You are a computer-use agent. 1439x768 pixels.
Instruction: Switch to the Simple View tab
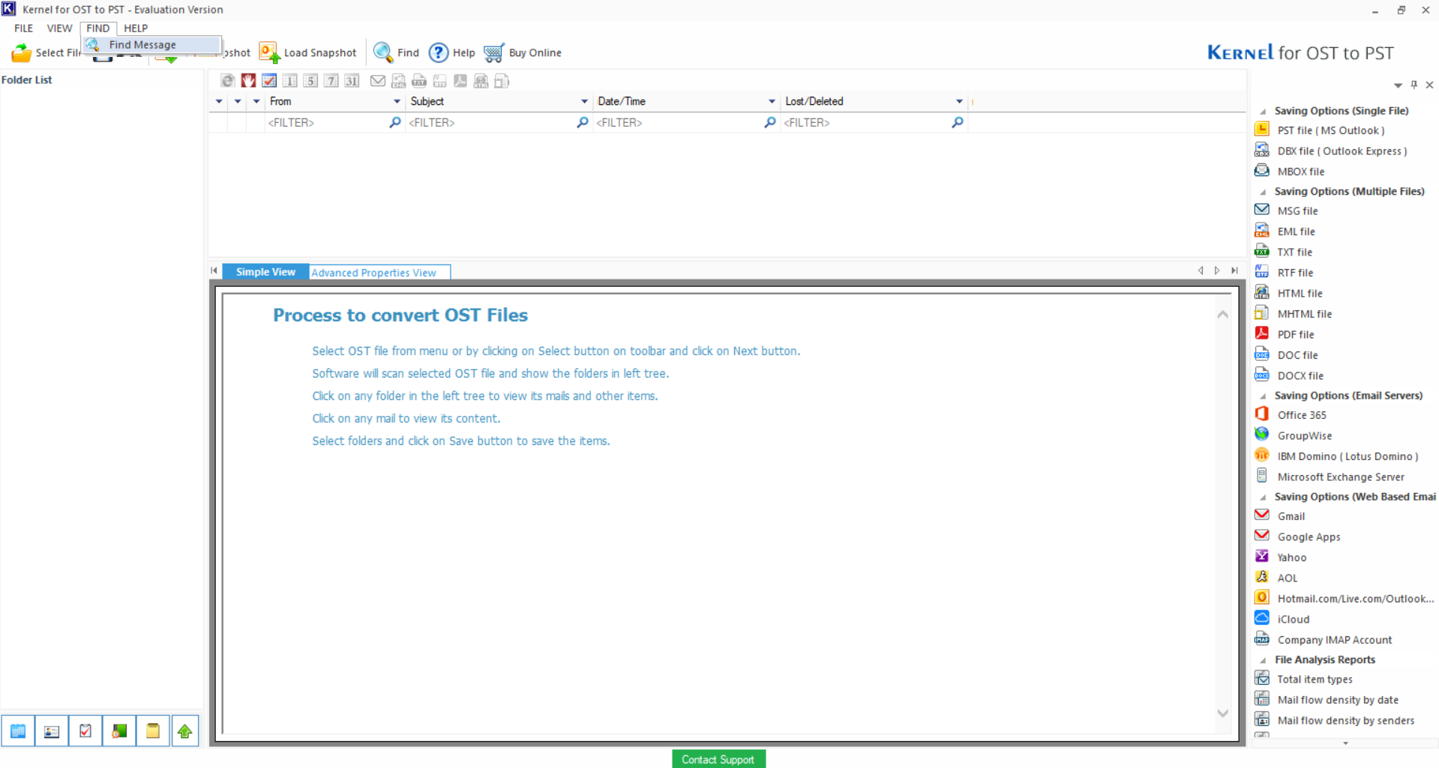point(265,272)
